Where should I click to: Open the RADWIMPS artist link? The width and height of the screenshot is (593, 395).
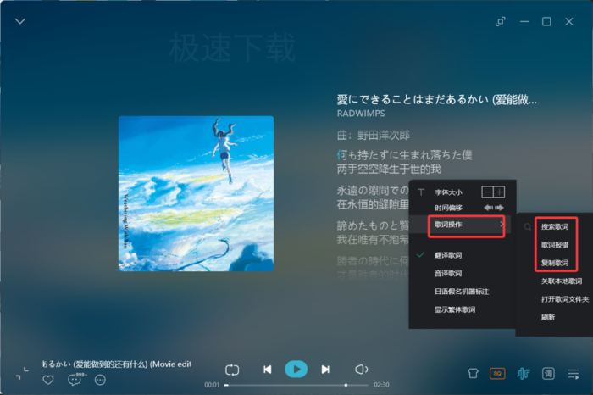pyautogui.click(x=361, y=114)
